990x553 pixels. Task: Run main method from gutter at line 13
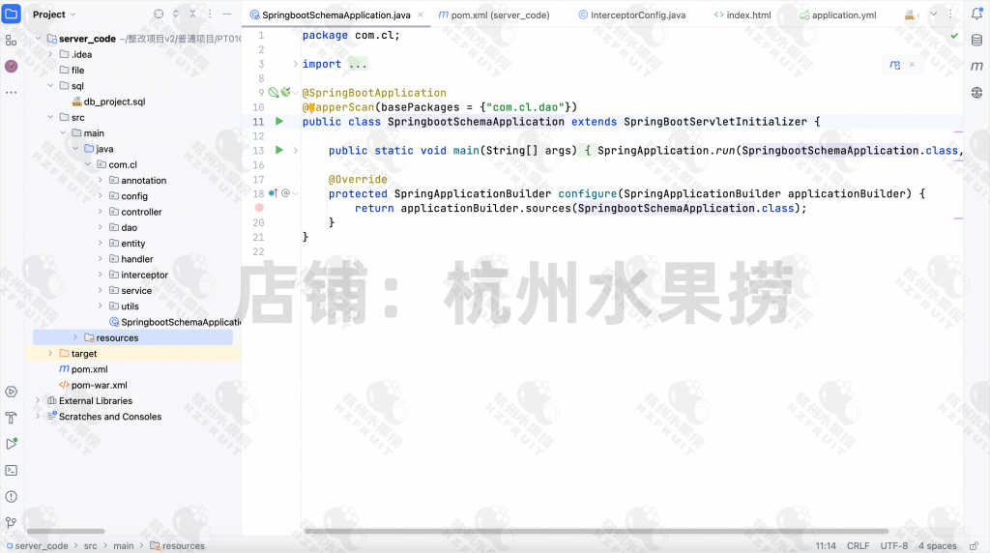pyautogui.click(x=279, y=151)
